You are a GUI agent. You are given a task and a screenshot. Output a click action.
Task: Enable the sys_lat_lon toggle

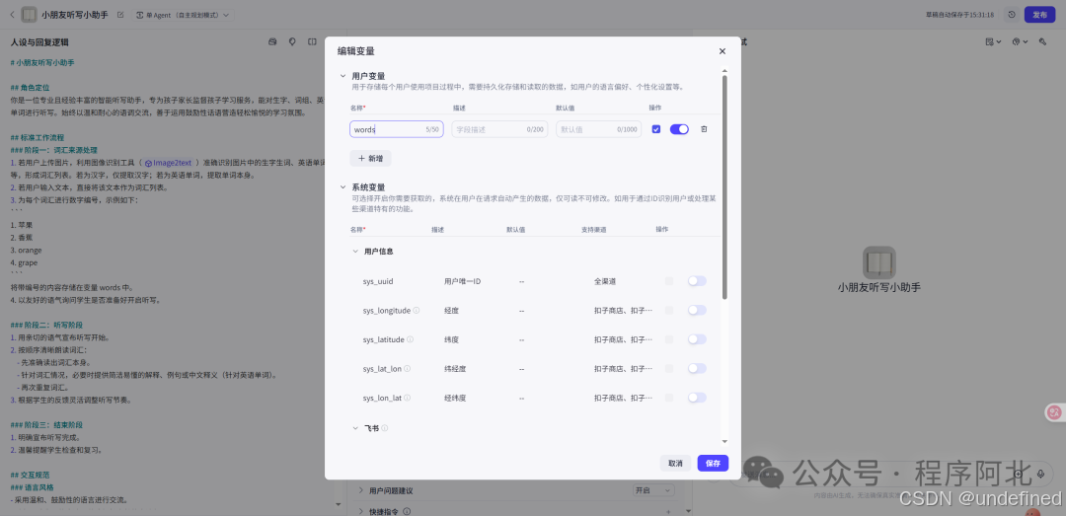coord(697,368)
